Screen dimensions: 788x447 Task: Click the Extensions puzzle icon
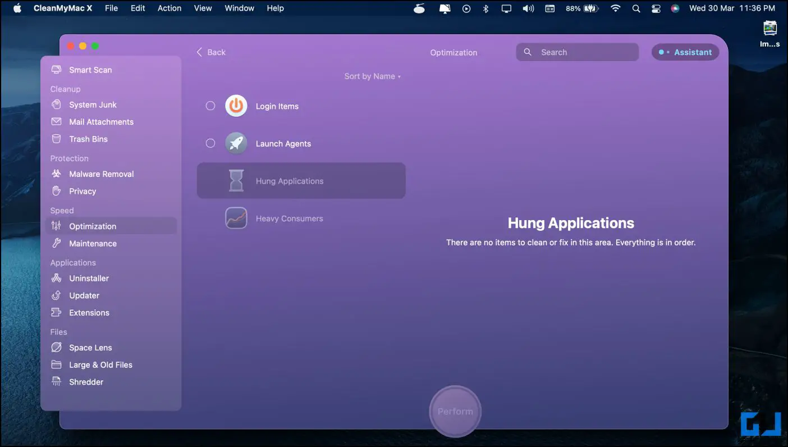pos(56,312)
